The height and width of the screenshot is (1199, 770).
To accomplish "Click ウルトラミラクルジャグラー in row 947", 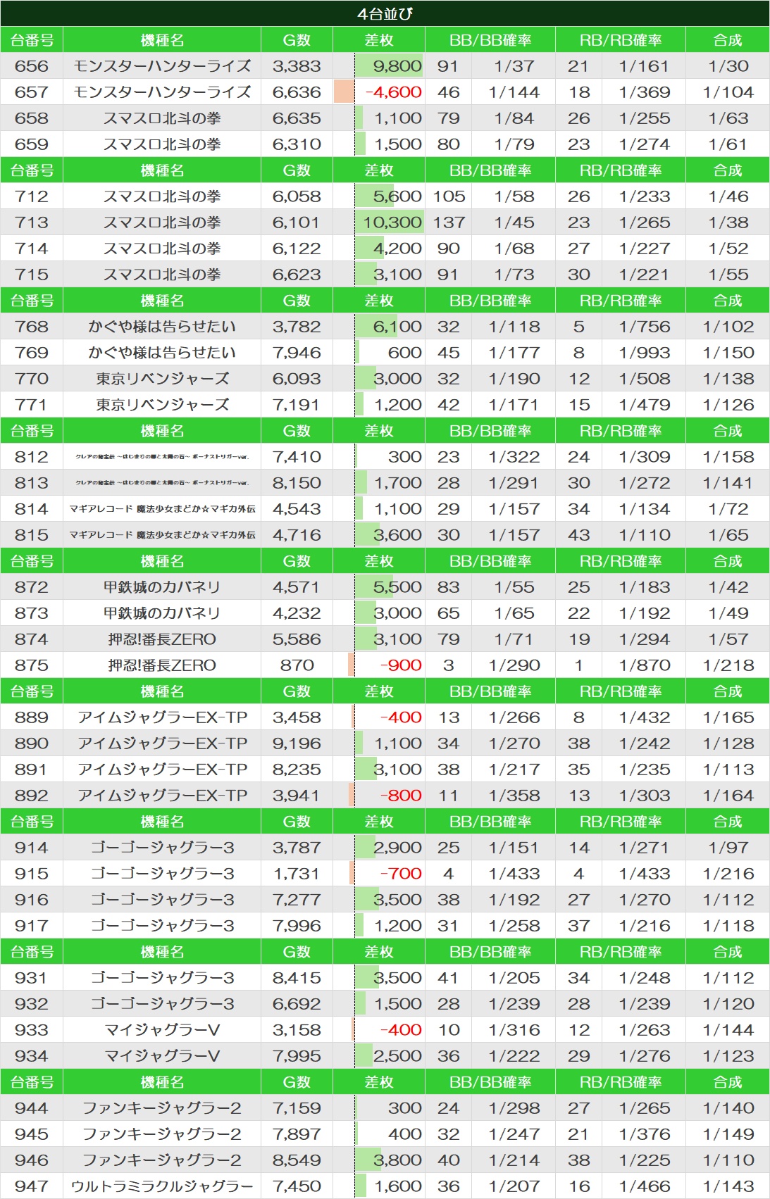I will pos(162,1186).
